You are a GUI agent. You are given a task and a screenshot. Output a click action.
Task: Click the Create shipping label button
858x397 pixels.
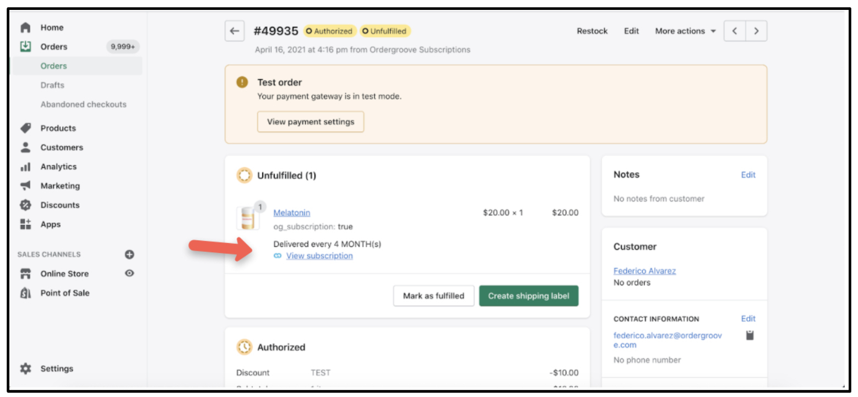pos(529,296)
